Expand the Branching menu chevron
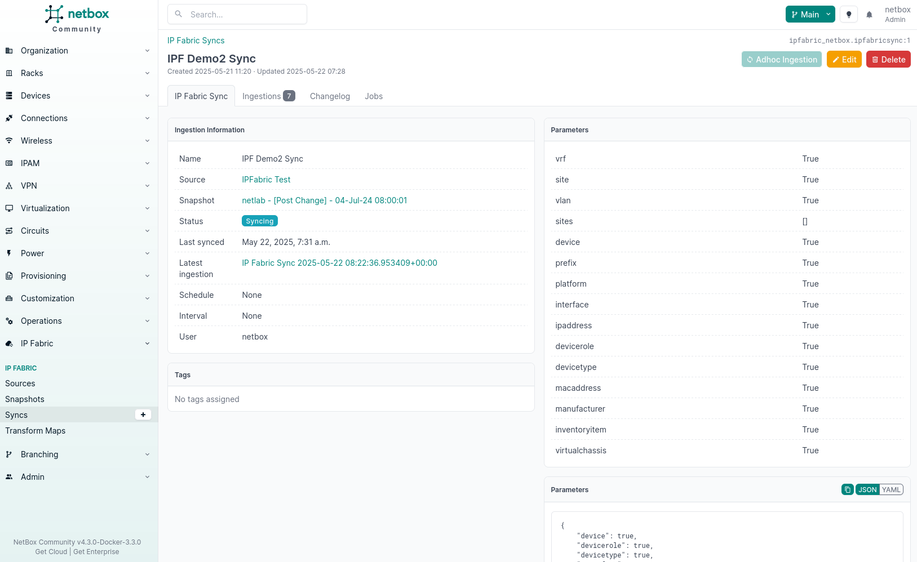 click(147, 454)
